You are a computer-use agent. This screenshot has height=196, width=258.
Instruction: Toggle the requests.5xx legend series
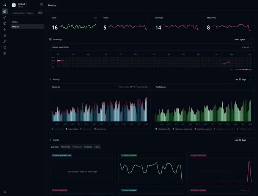pos(100,129)
